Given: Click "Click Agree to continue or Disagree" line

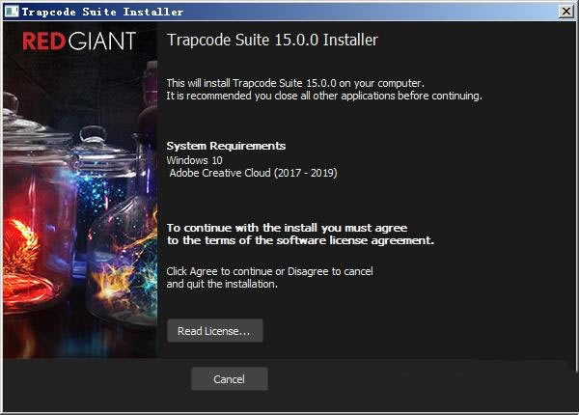Looking at the screenshot, I should tap(269, 271).
